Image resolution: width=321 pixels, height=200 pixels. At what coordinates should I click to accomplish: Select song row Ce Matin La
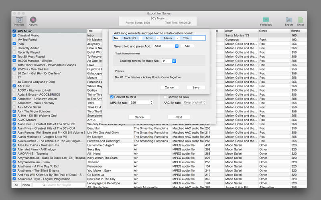pyautogui.click(x=197, y=175)
